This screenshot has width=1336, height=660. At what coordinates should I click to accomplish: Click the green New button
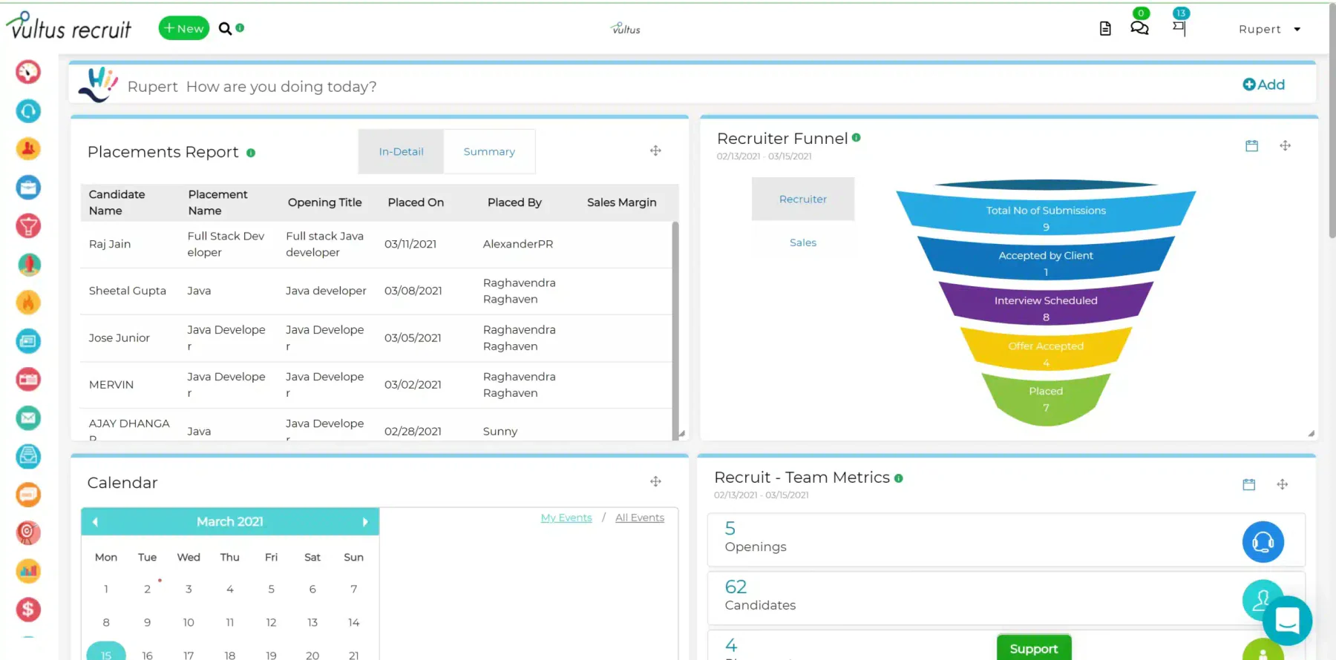[184, 28]
